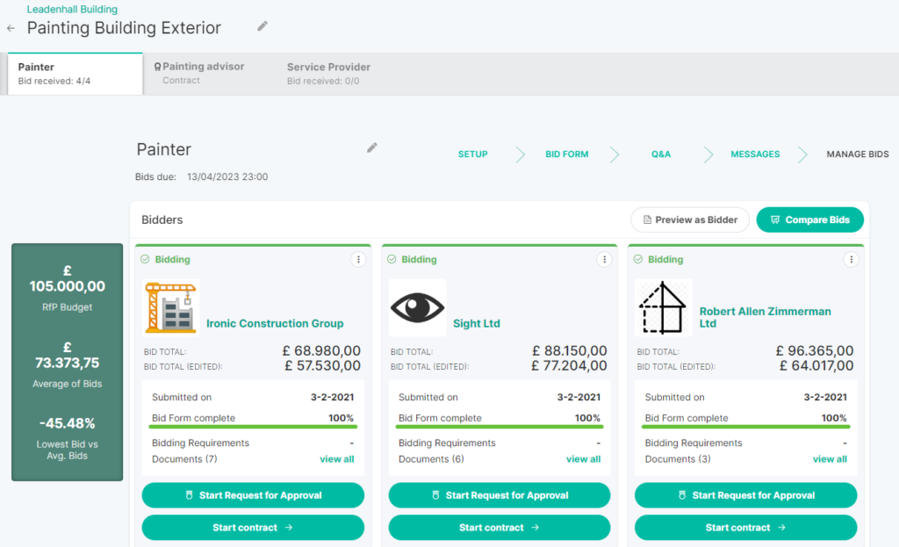899x547 pixels.
Task: Click the Ironic Construction Group crane logo
Action: tap(171, 307)
